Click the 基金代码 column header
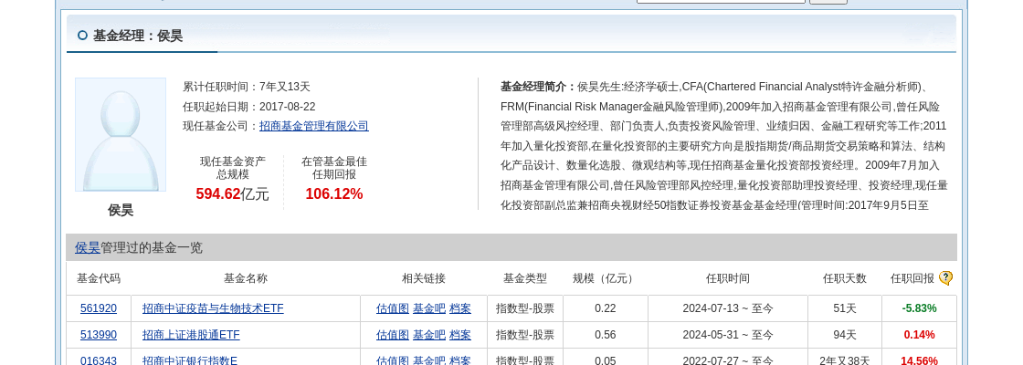 (x=99, y=278)
